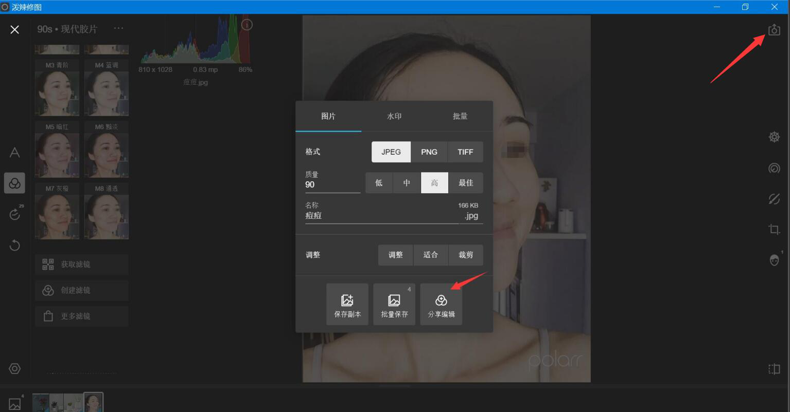Maximize or restore the 泼辣修图 window
The height and width of the screenshot is (412, 790).
coord(745,7)
